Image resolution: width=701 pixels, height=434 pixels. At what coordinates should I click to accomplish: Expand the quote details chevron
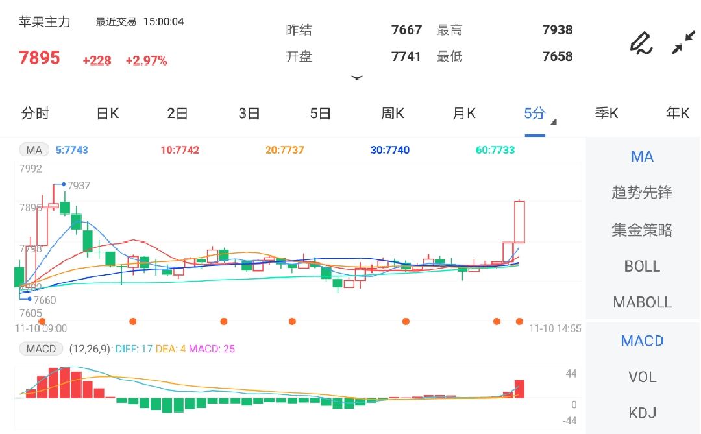tap(358, 77)
